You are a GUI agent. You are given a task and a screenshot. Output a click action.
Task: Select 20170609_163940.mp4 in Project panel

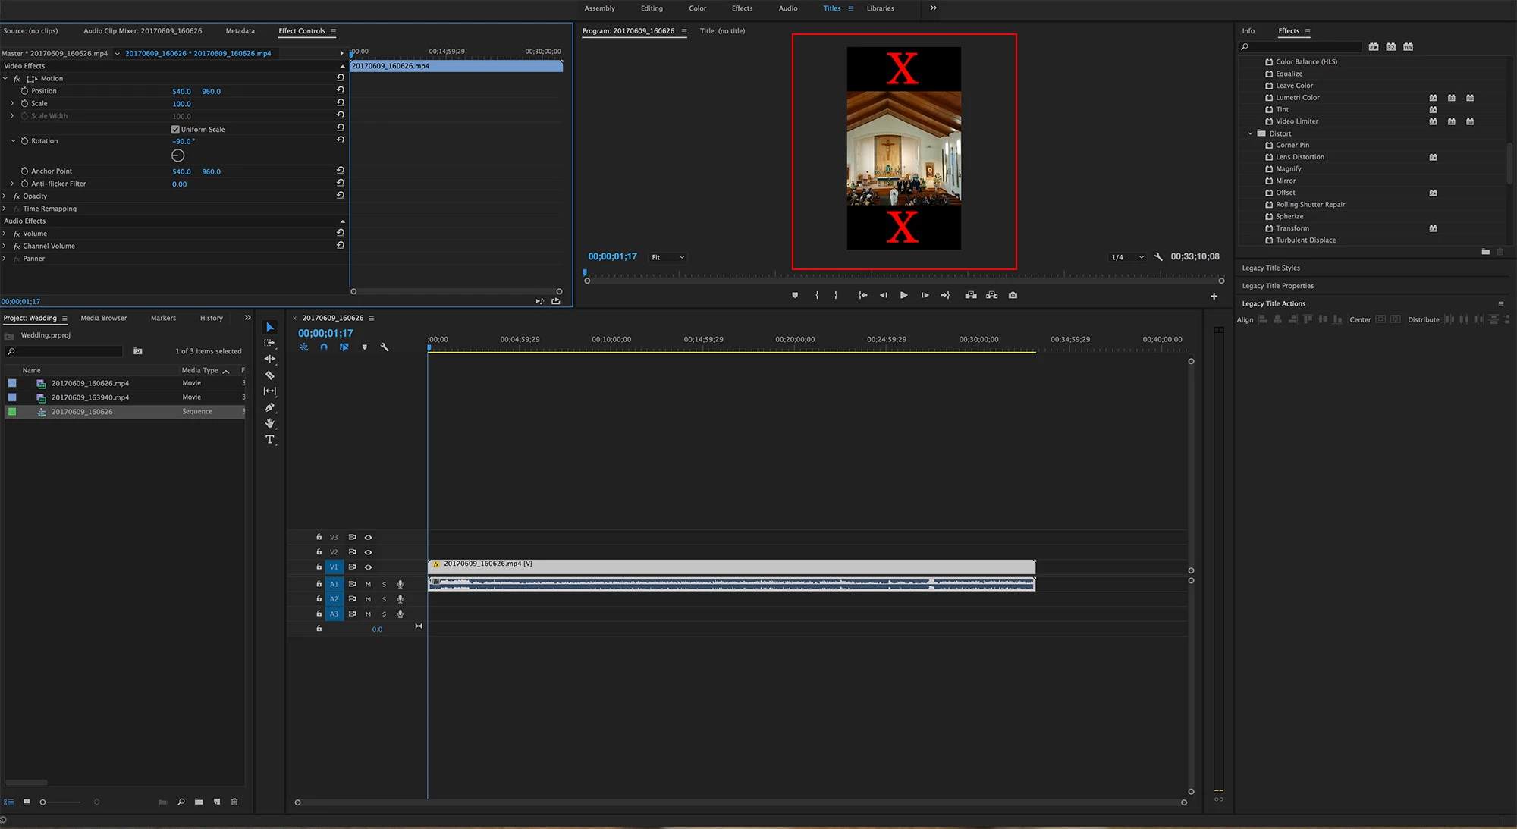click(x=90, y=397)
